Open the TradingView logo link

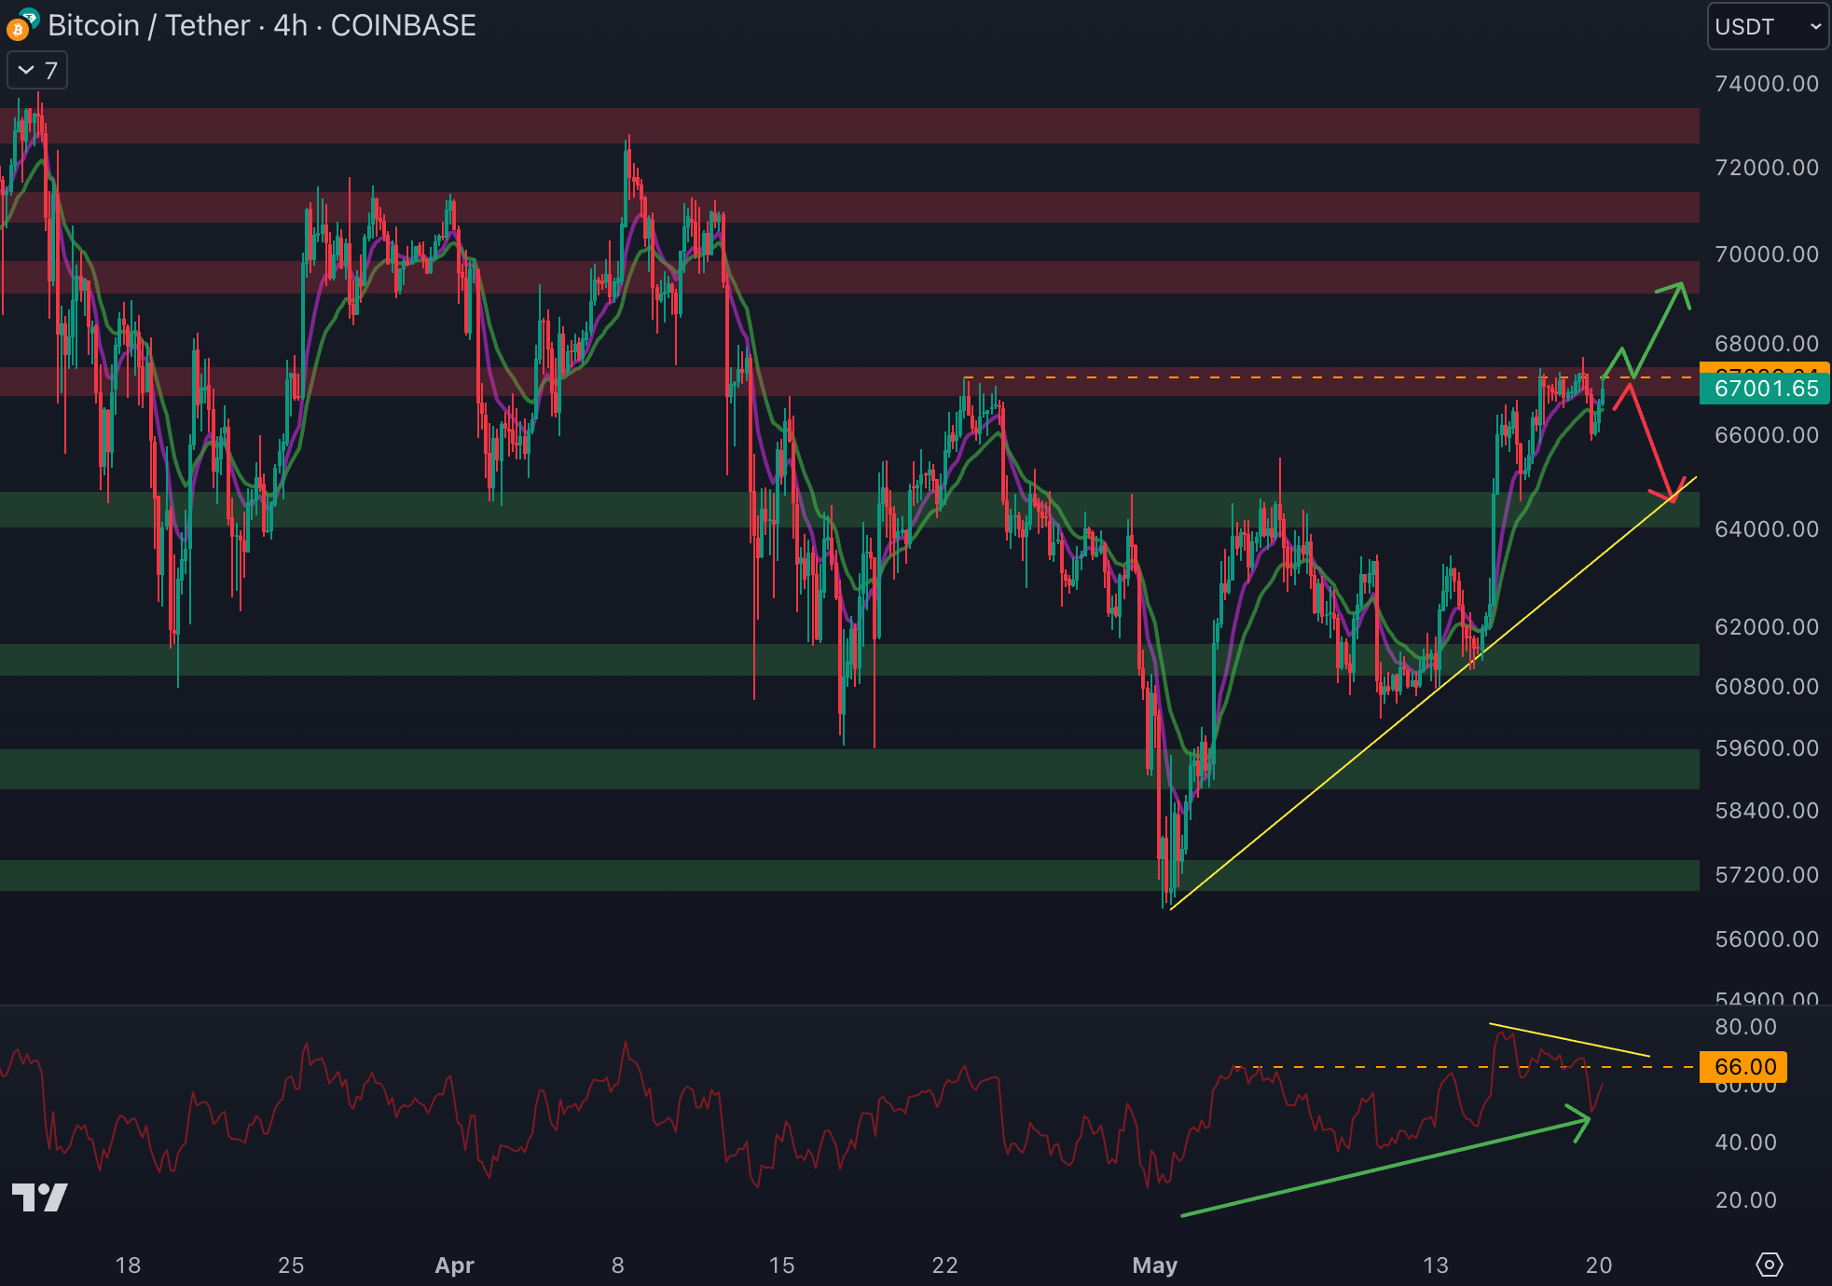40,1197
